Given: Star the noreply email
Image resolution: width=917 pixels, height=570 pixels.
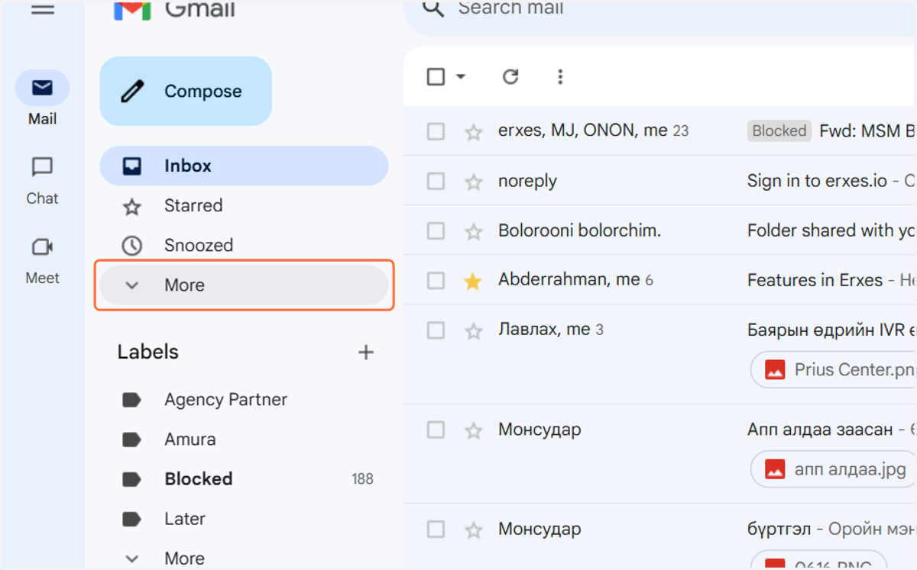Looking at the screenshot, I should coord(474,182).
